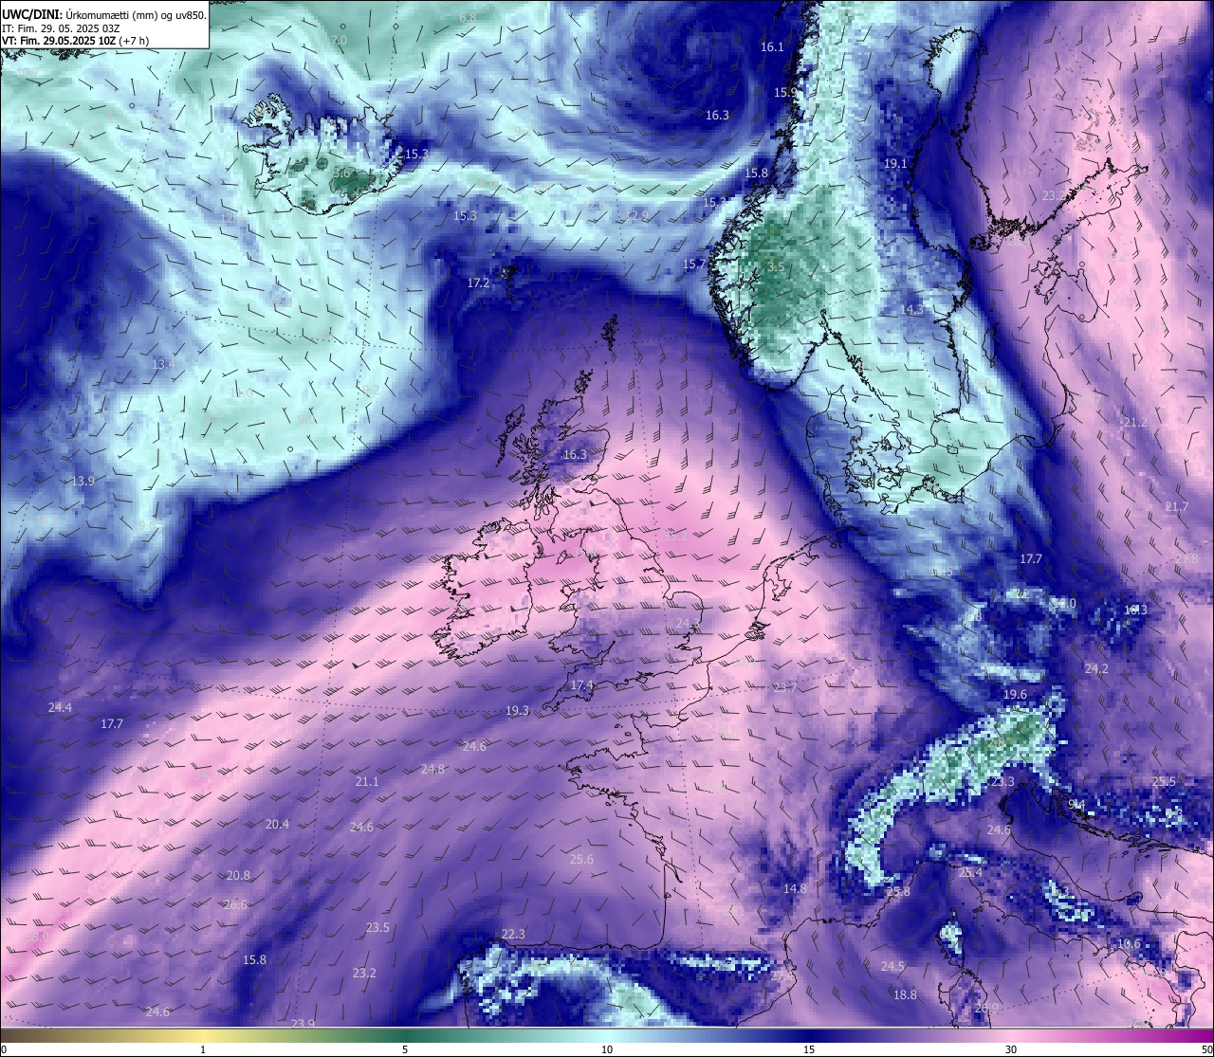Click the IT initial time line 03Z
Image resolution: width=1214 pixels, height=1057 pixels.
point(61,28)
